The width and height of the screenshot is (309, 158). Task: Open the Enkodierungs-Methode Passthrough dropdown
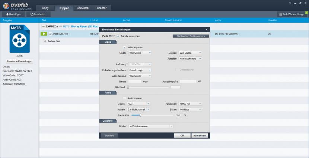(140, 70)
